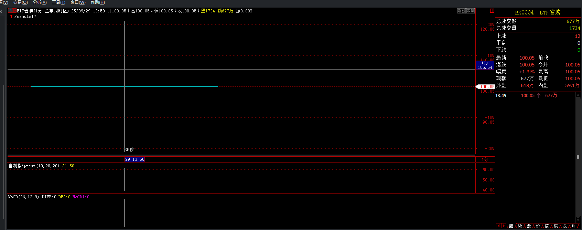The height and width of the screenshot is (230, 582).
Task: Click the right arrow beside bottom tabs
Action: (504, 226)
